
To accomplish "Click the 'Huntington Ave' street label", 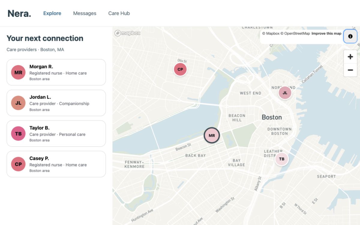I will [x=142, y=216].
